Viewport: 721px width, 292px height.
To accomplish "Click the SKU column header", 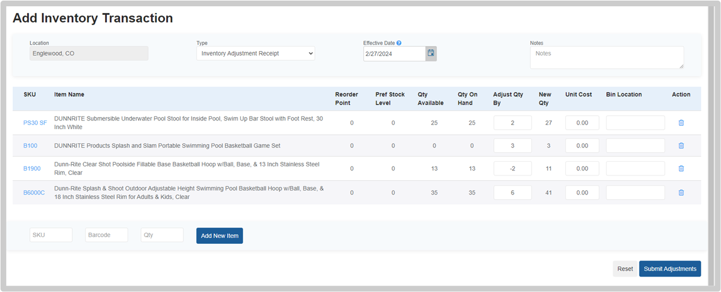I will 29,95.
